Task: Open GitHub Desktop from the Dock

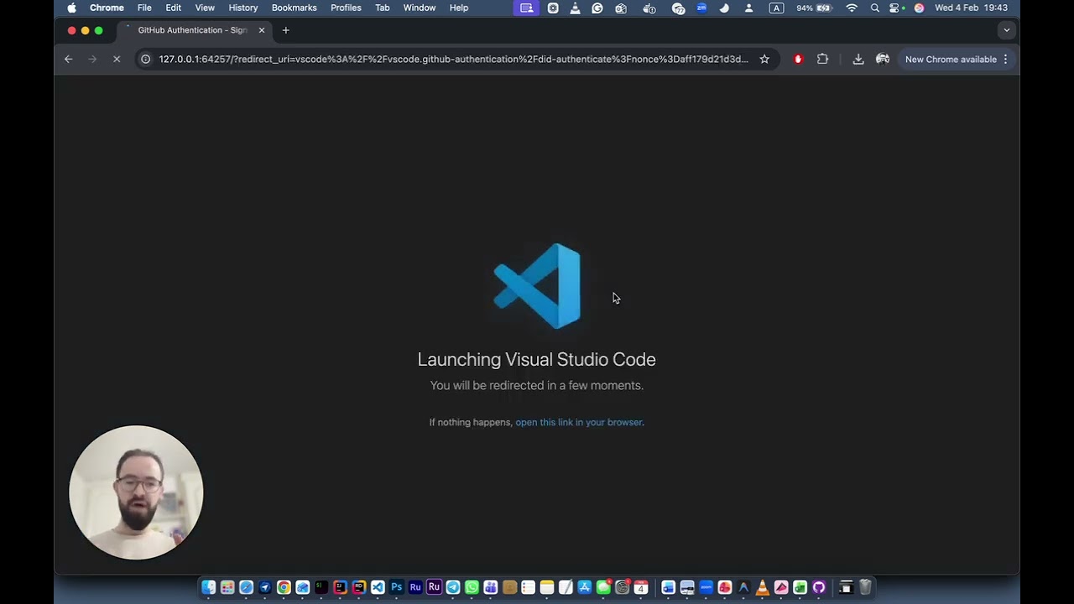Action: point(819,587)
